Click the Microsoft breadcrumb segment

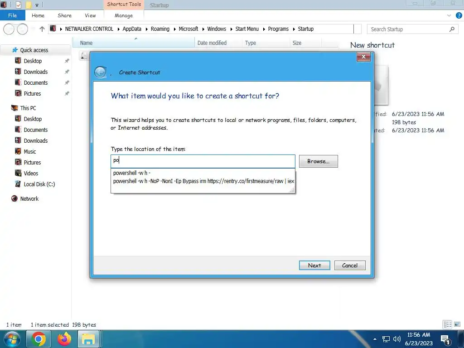(188, 29)
